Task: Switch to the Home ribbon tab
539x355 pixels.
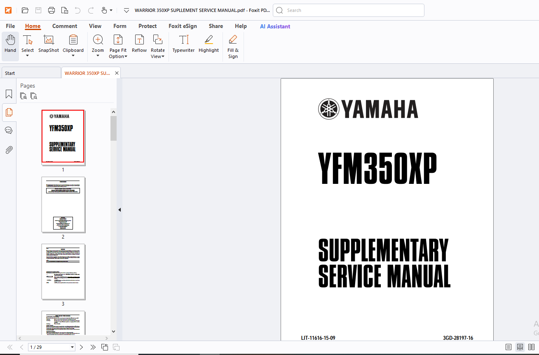Action: (x=33, y=26)
